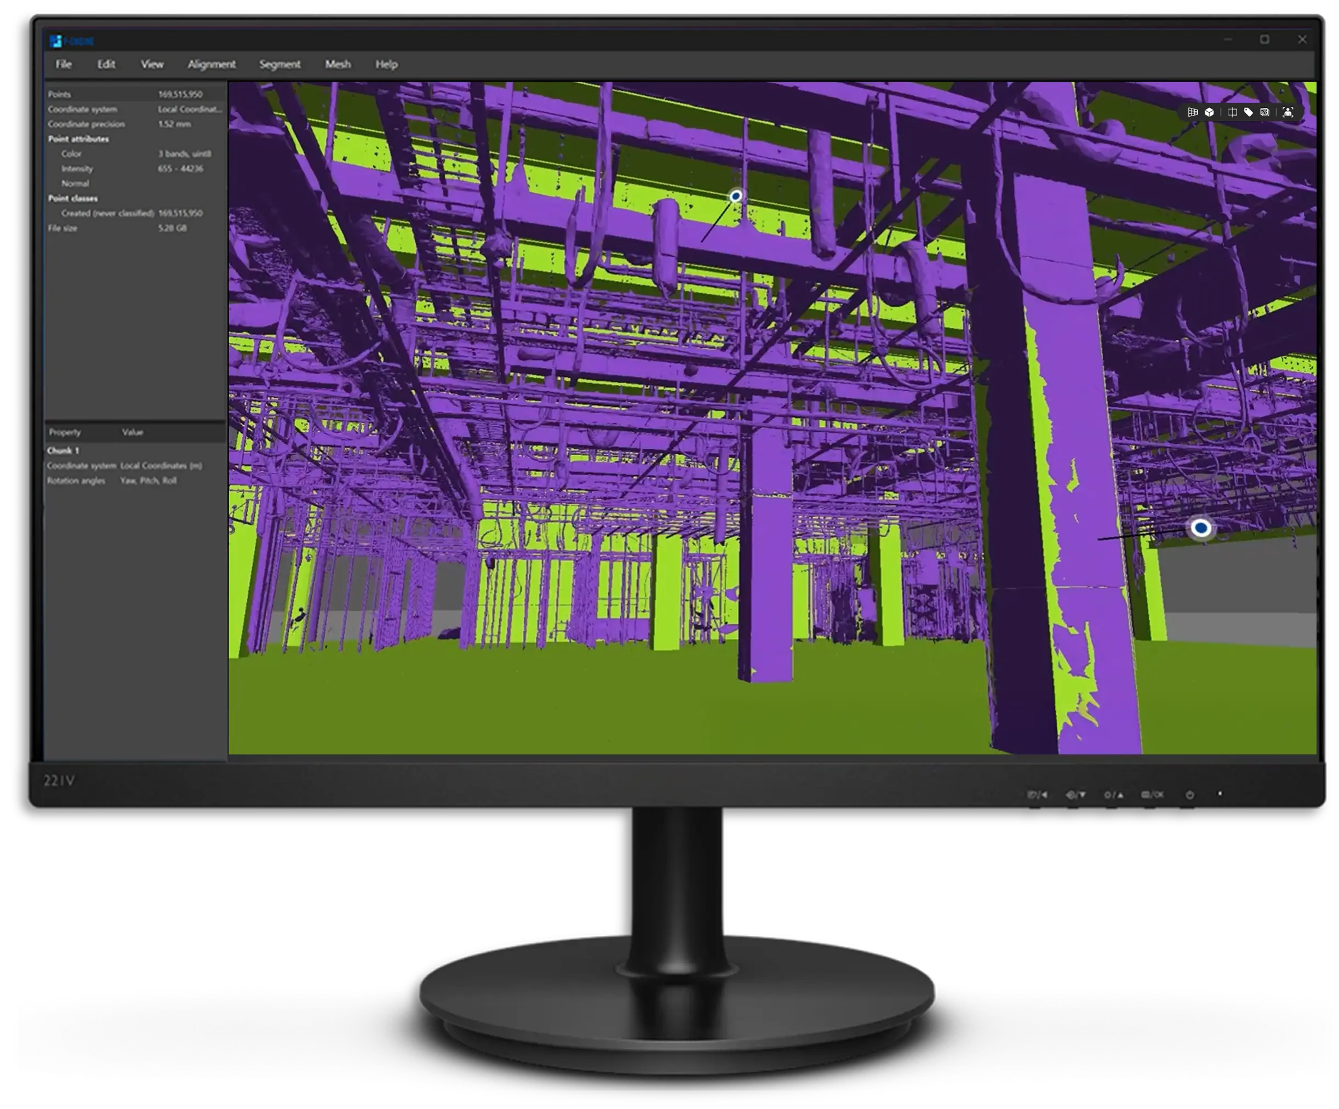Open the Help menu

(386, 65)
